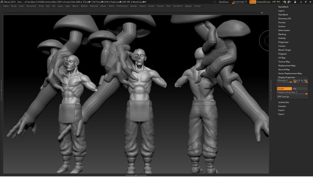Open the Stencil menu
The image size is (313, 177).
tap(143, 6)
